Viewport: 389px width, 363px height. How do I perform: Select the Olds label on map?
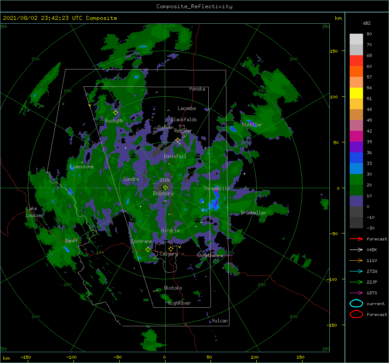click(x=165, y=180)
